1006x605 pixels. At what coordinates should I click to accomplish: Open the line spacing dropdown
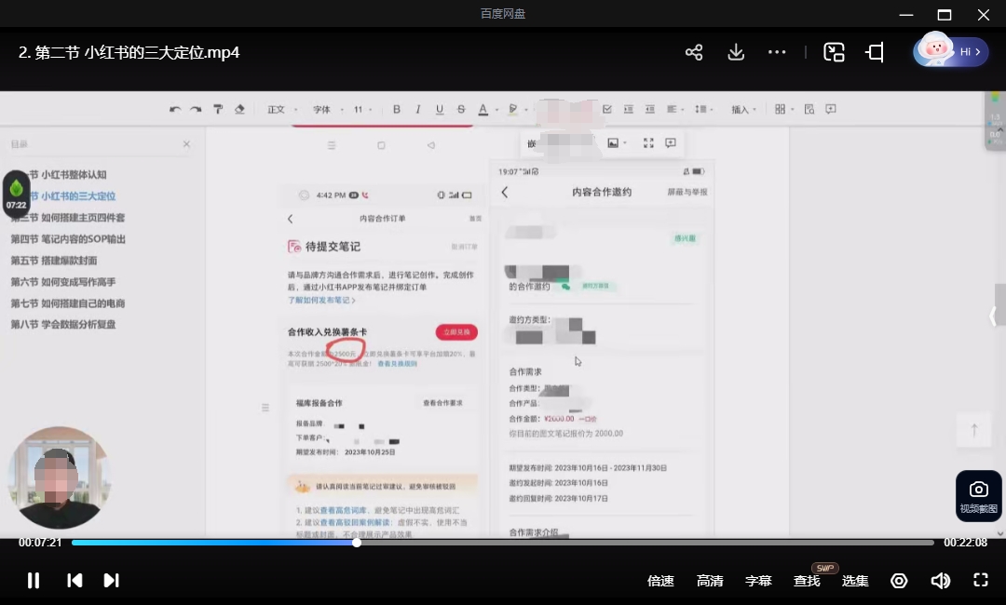[703, 110]
